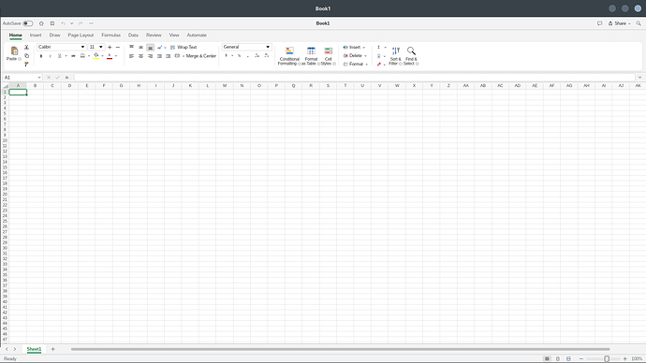
Task: Click Wrap Text button
Action: coord(184,48)
